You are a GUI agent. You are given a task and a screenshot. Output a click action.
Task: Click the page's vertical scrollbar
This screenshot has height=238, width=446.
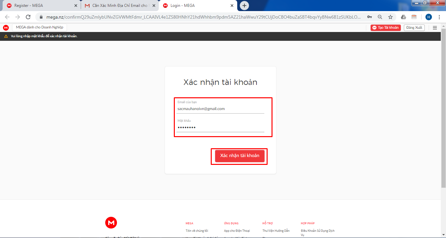(x=443, y=108)
